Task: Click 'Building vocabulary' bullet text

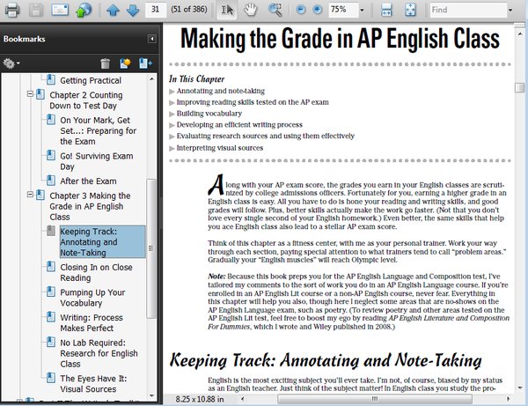Action: 209,114
